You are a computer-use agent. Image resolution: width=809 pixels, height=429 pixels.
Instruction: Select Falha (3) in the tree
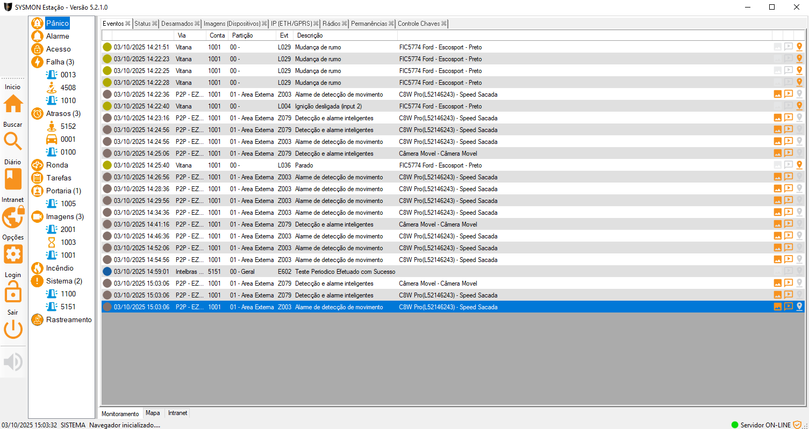pyautogui.click(x=60, y=62)
